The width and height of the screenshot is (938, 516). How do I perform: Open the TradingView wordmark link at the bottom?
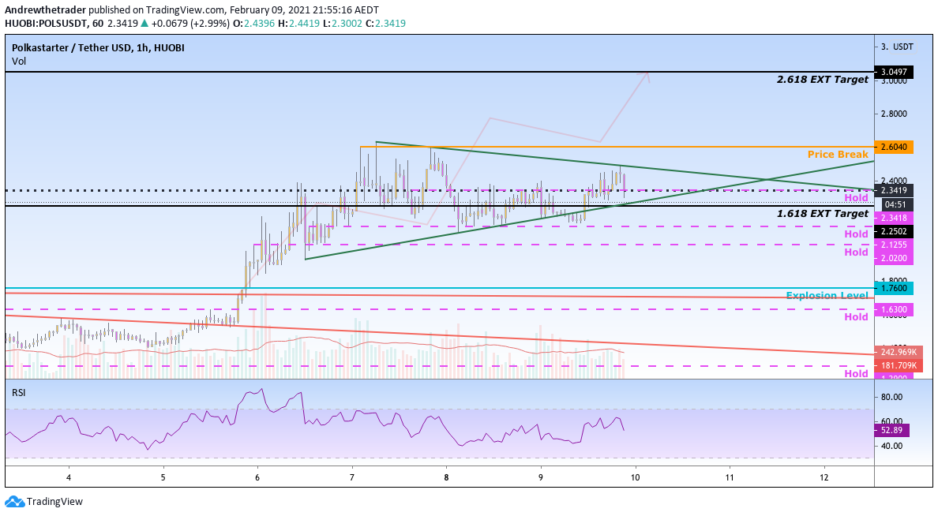click(x=54, y=502)
